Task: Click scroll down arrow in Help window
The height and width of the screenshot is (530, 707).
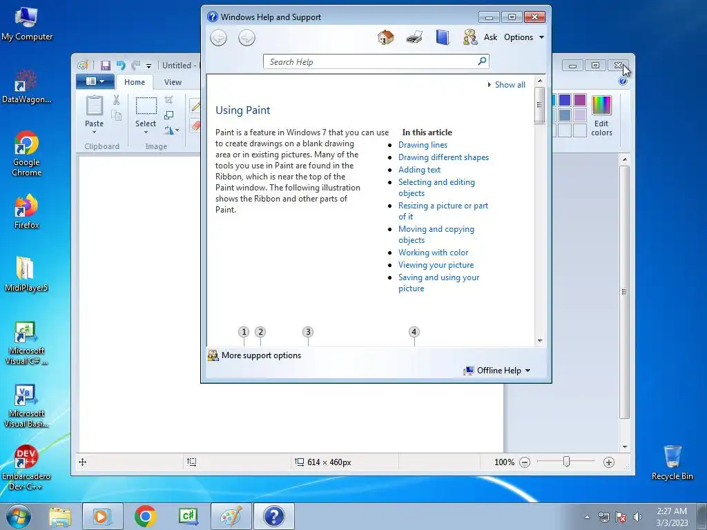Action: (540, 341)
